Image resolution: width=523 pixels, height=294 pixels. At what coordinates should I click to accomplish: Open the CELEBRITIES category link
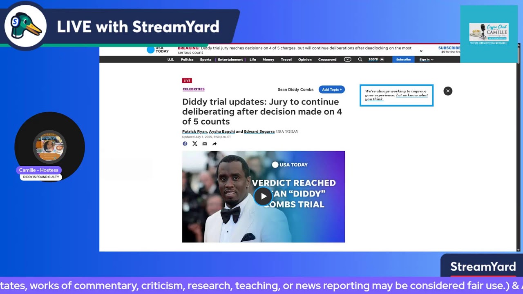pyautogui.click(x=194, y=89)
